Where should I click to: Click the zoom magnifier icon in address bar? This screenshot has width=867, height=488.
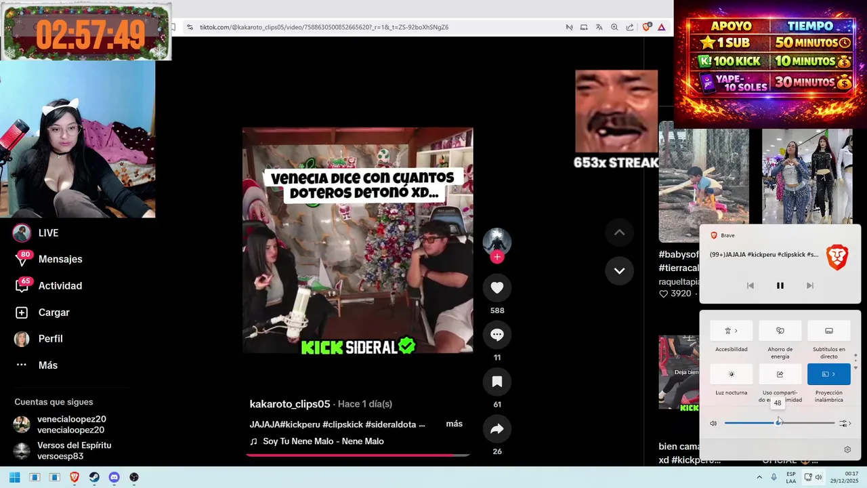tap(614, 27)
